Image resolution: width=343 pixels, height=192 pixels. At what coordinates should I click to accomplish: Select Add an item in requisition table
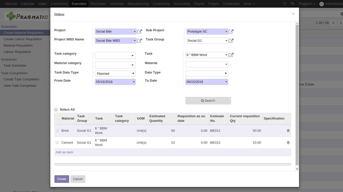[64, 152]
